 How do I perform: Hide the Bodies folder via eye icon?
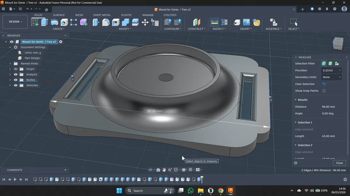[15, 80]
